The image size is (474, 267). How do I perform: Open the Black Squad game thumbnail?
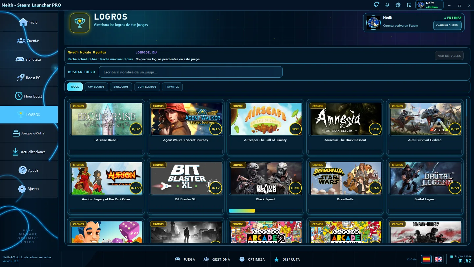click(x=266, y=178)
